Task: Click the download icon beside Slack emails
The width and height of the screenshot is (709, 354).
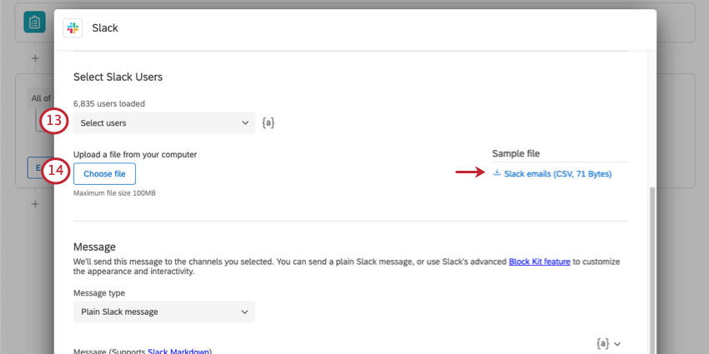Action: tap(497, 173)
